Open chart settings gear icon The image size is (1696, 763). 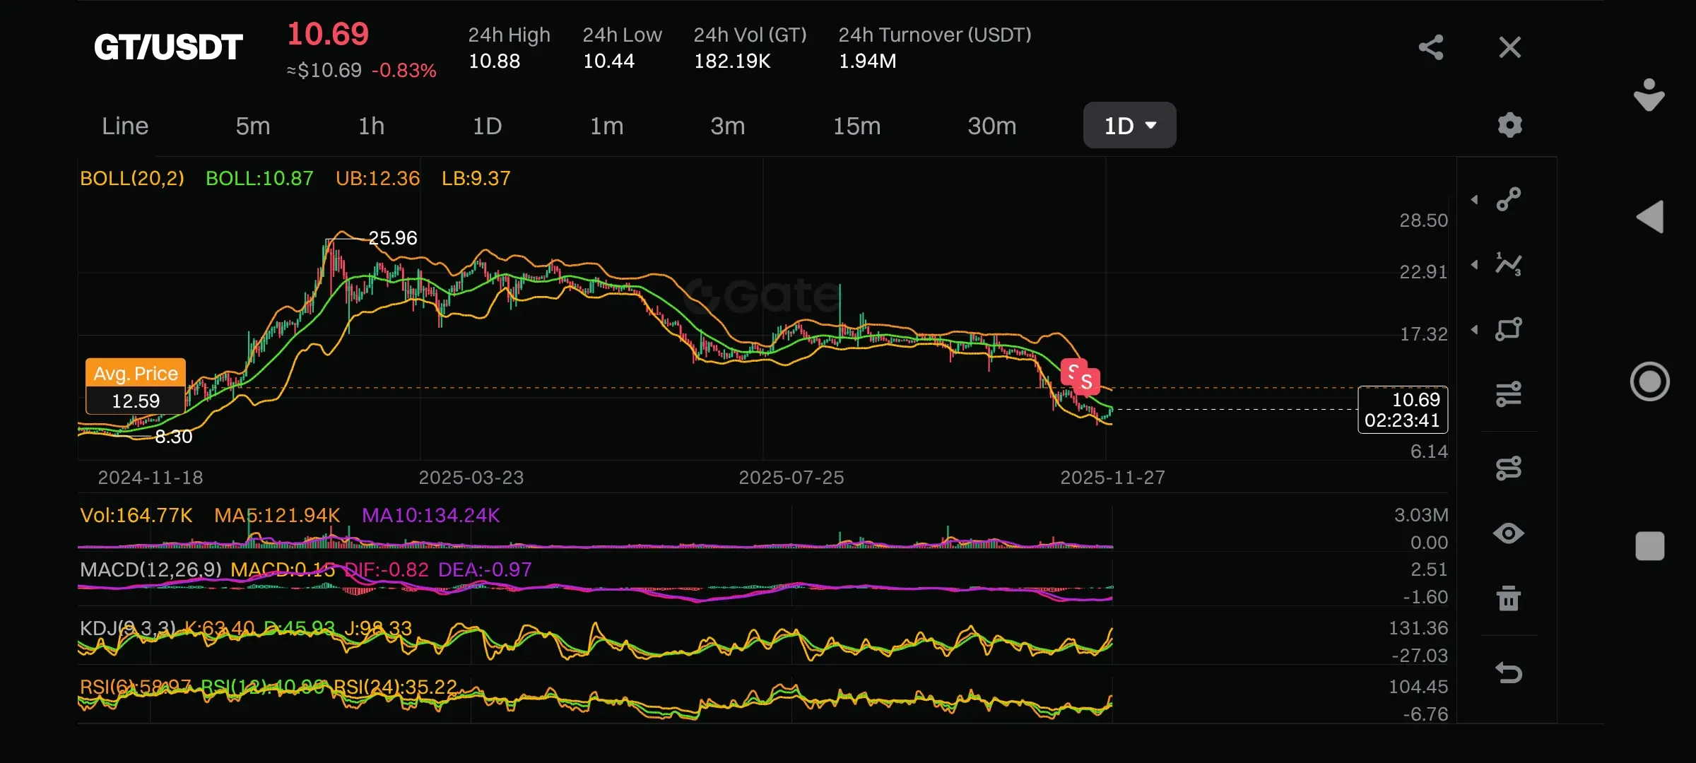pos(1509,125)
